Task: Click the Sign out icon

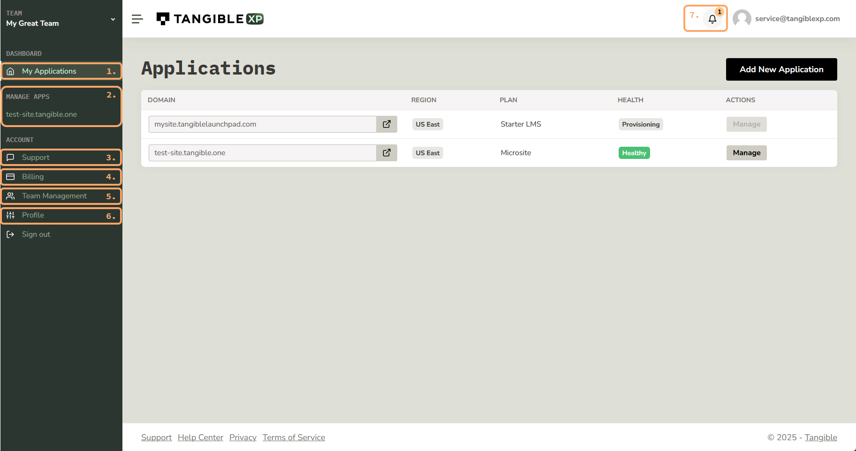Action: tap(10, 234)
